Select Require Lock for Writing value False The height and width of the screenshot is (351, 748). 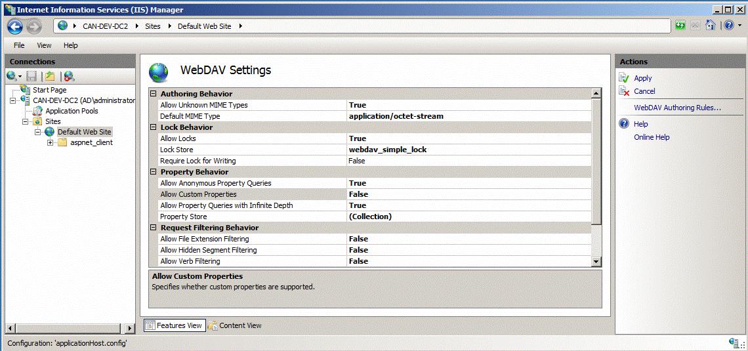[x=469, y=161]
